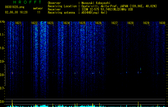Click the timestamp 02.06.30 16:20

click(x=16, y=12)
